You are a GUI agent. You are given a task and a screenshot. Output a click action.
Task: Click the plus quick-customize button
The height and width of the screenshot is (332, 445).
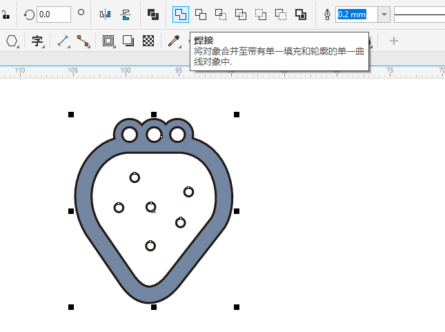point(394,41)
